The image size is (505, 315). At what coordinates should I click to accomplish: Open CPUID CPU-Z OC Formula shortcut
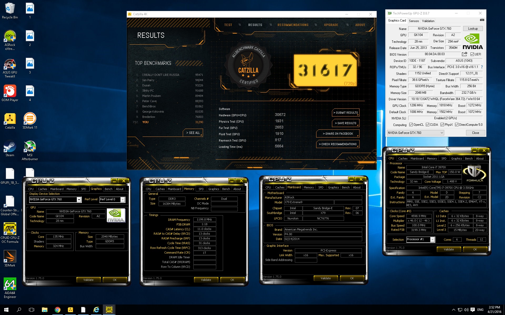[10, 233]
